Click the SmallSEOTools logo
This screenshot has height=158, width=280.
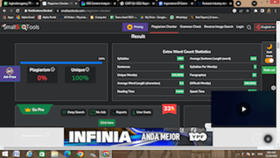(21, 27)
